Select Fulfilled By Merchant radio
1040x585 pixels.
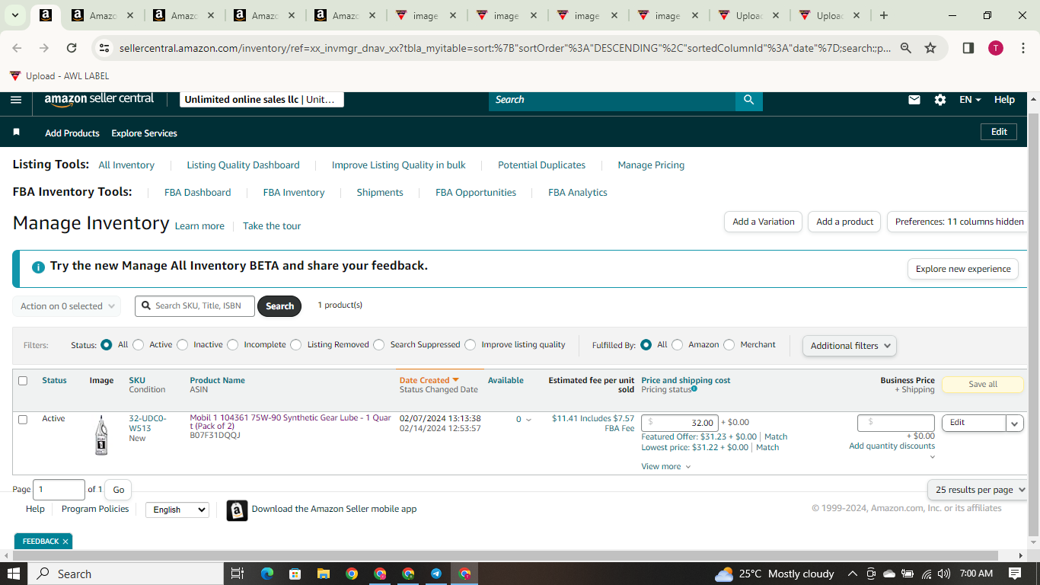click(x=729, y=345)
